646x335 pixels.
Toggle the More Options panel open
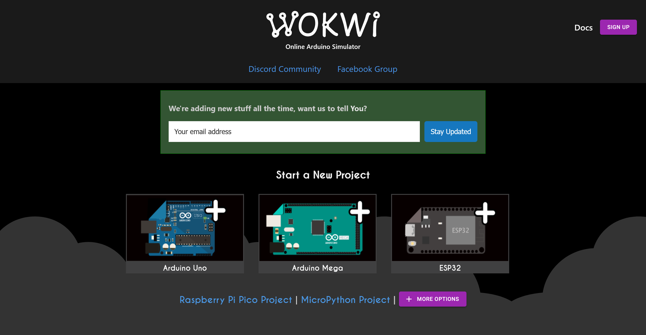tap(433, 299)
